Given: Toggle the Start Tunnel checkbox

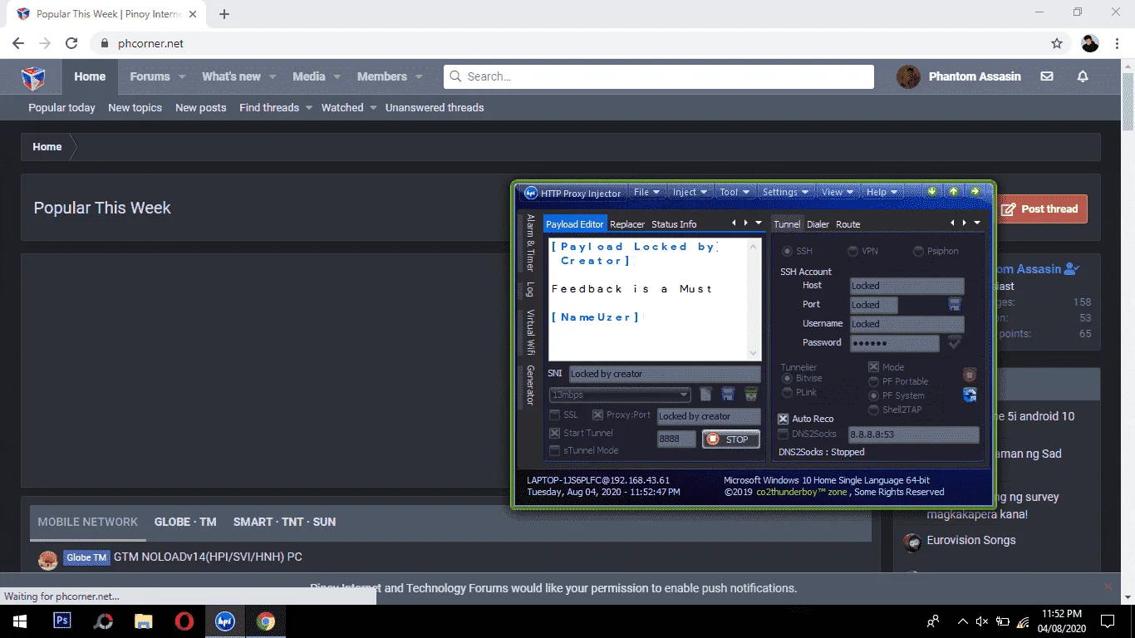Looking at the screenshot, I should (555, 433).
